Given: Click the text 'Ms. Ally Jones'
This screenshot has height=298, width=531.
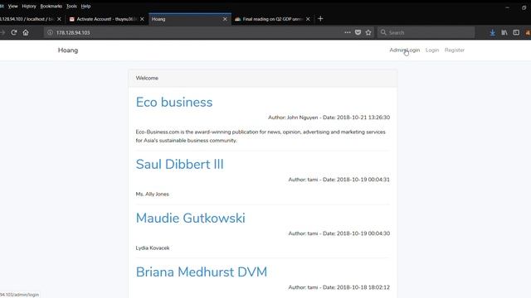Looking at the screenshot, I should [x=152, y=194].
